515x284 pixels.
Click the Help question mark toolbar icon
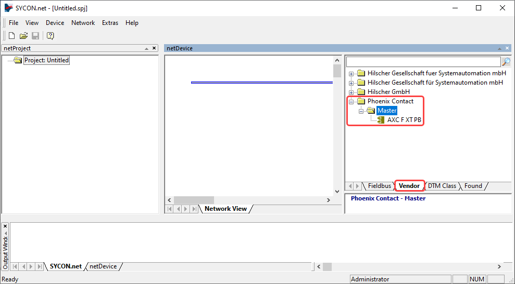click(x=51, y=36)
